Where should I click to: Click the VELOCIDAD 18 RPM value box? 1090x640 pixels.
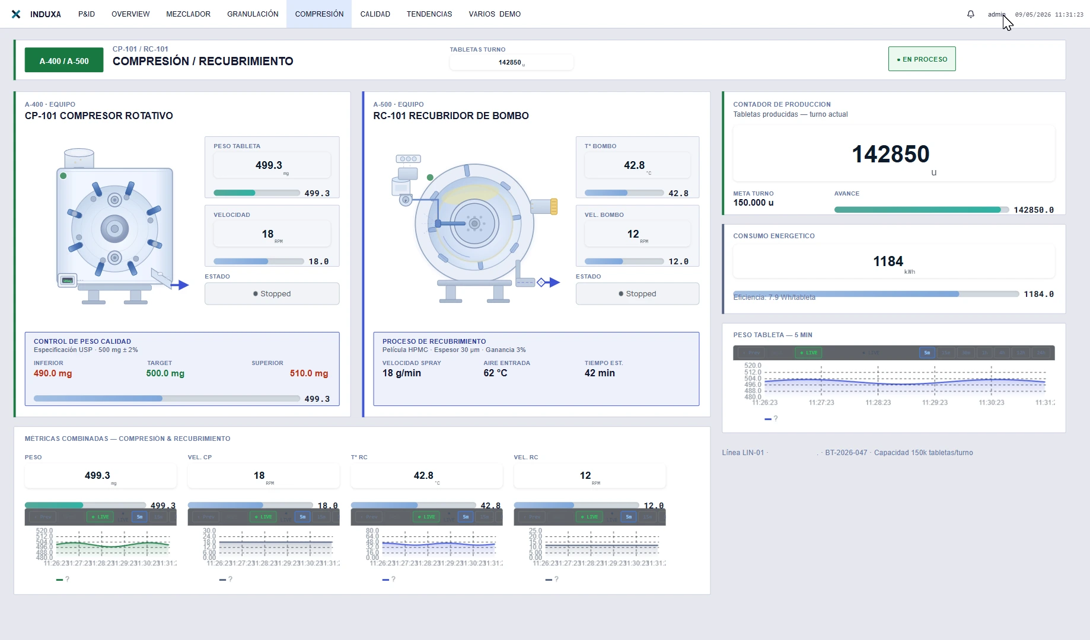(x=272, y=234)
